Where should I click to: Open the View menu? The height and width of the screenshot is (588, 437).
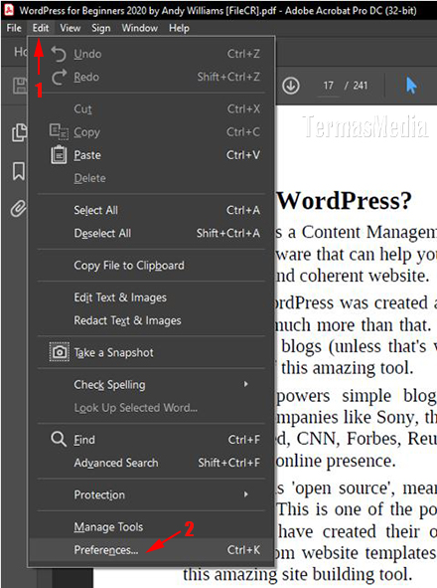71,28
